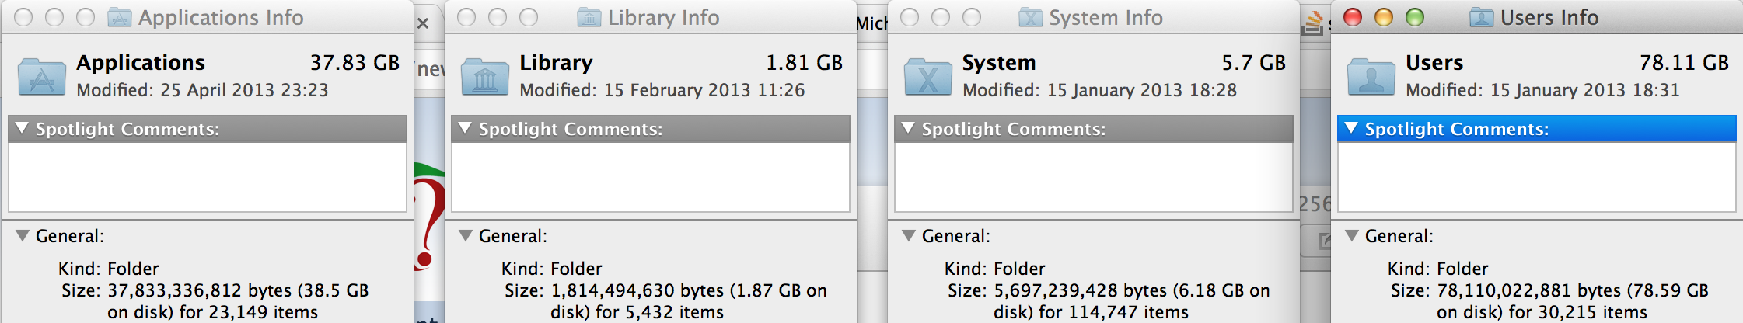Collapse the General section in Users Info

point(1351,235)
